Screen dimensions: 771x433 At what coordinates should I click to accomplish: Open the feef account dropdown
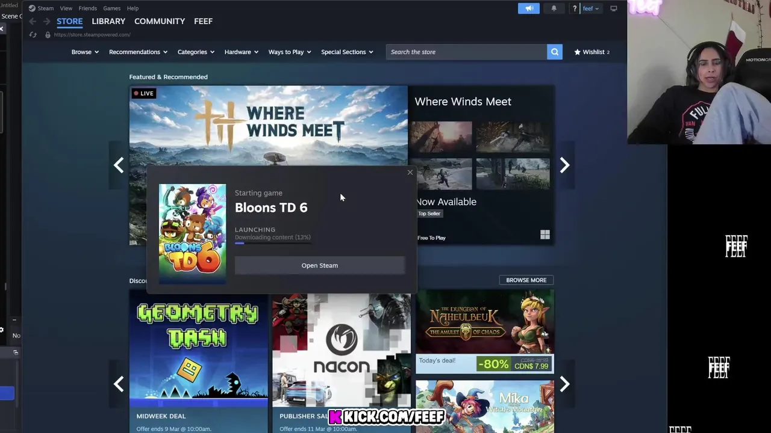coord(590,8)
